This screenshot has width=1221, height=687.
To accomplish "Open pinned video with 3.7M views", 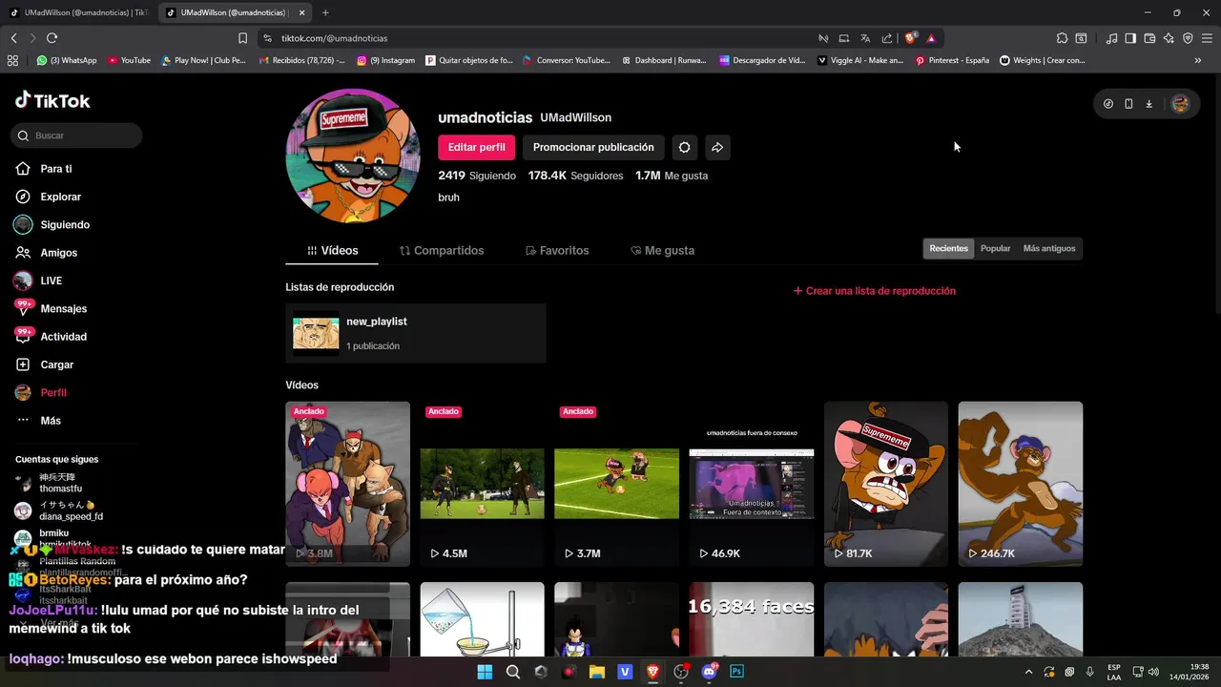I will click(616, 484).
